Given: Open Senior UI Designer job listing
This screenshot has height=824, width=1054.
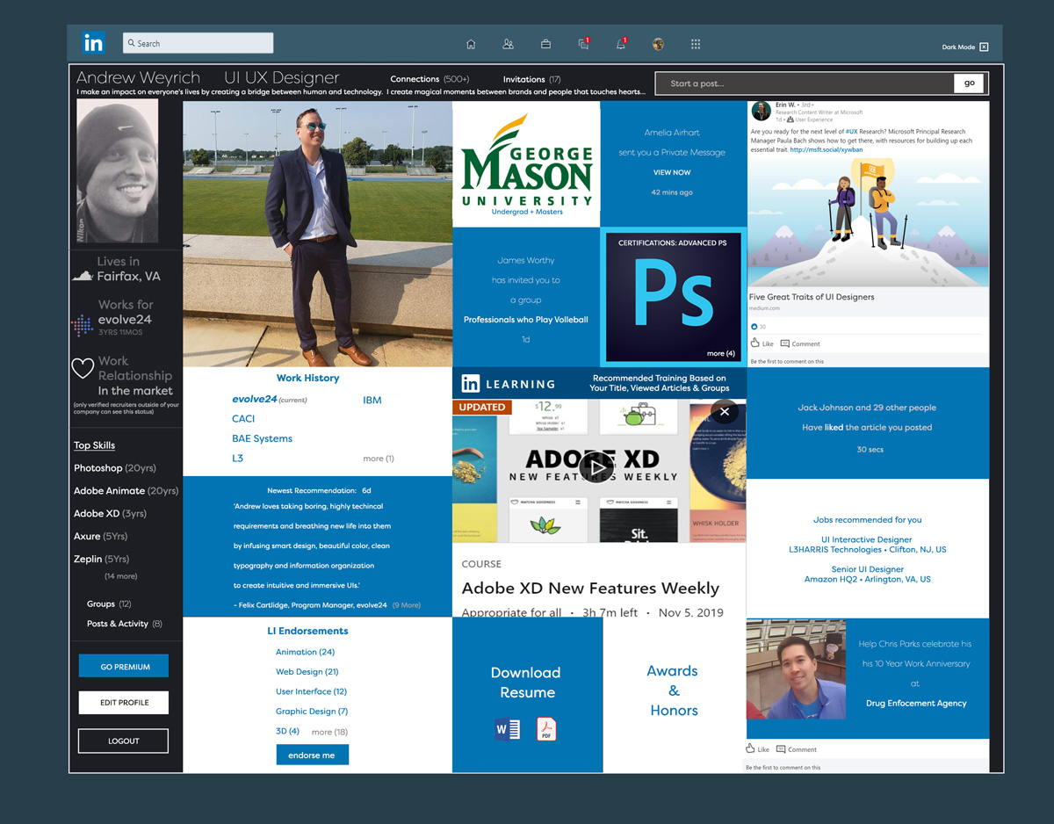Looking at the screenshot, I should point(867,574).
